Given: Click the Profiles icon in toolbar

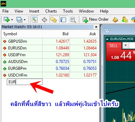Looking at the screenshot, I should (x=19, y=20).
